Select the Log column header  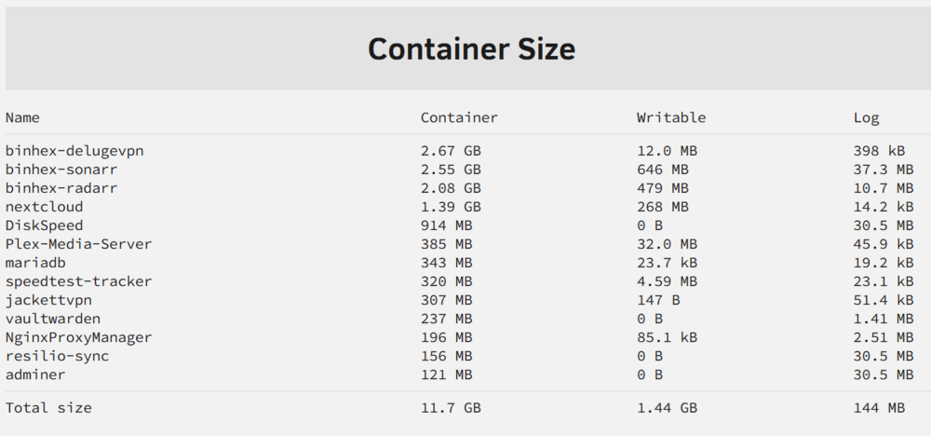click(x=866, y=118)
